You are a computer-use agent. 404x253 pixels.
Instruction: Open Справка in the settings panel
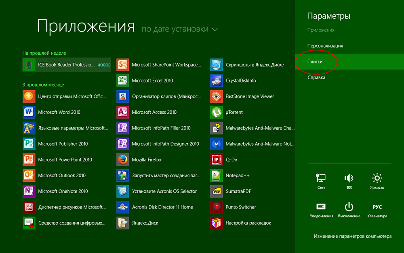[x=316, y=77]
